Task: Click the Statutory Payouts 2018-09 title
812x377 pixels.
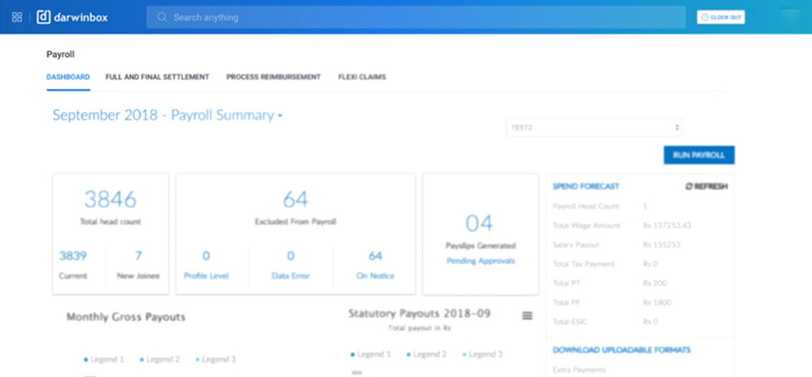Action: [420, 314]
